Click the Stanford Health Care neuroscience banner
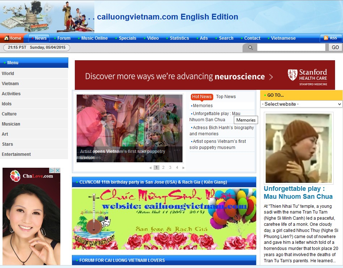Viewport: 343px width, 268px height. coord(205,75)
